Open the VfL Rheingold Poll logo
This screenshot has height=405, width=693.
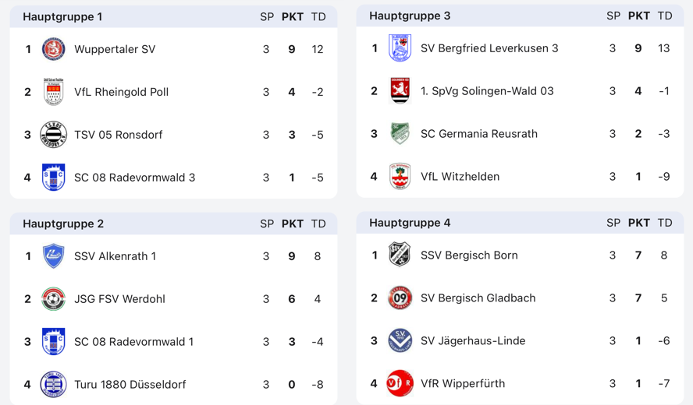[53, 92]
